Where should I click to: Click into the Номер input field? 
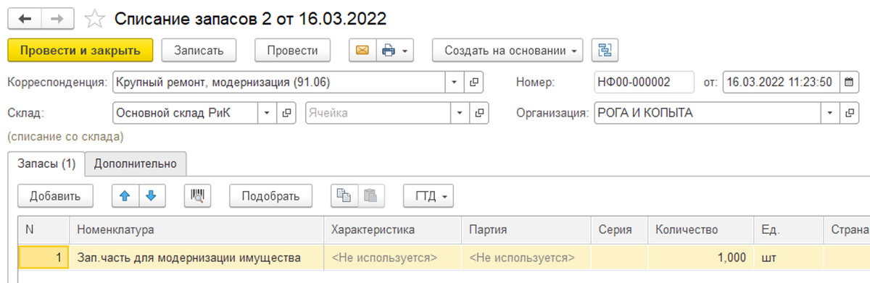(x=644, y=82)
